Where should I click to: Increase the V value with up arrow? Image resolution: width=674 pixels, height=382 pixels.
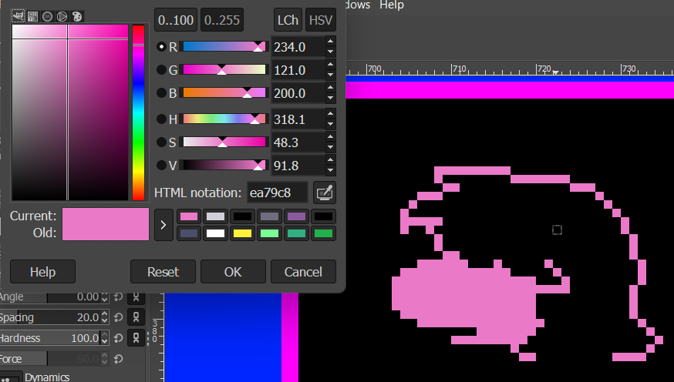[x=331, y=160]
